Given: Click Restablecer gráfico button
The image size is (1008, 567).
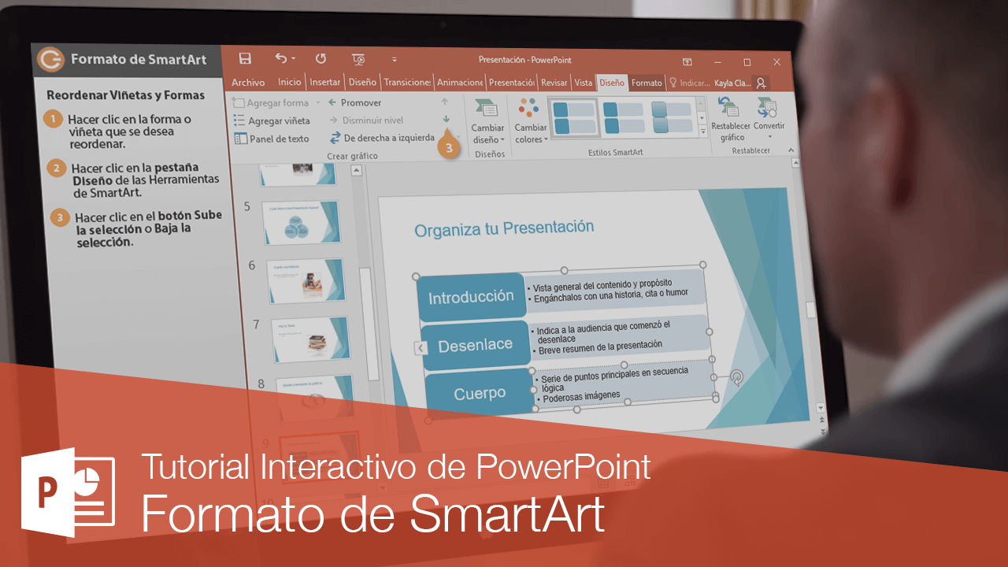Looking at the screenshot, I should click(731, 120).
